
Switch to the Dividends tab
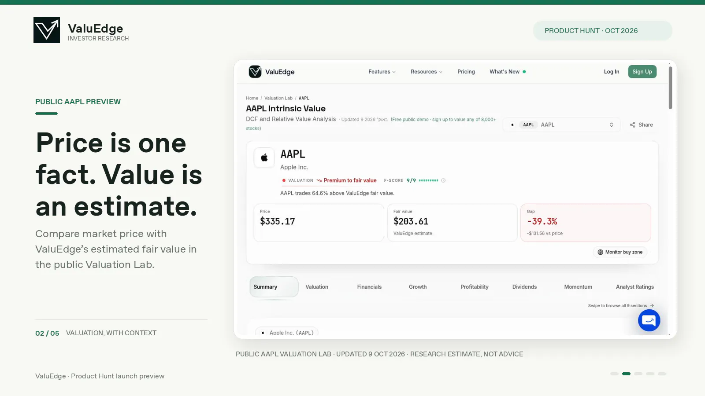(524, 287)
